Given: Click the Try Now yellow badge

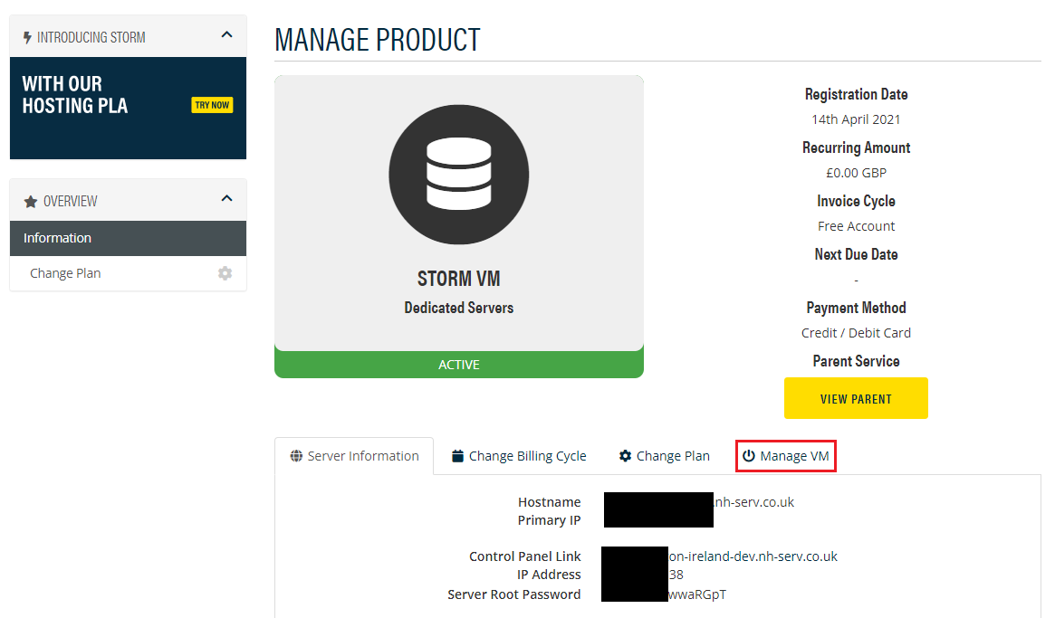Looking at the screenshot, I should pos(212,105).
